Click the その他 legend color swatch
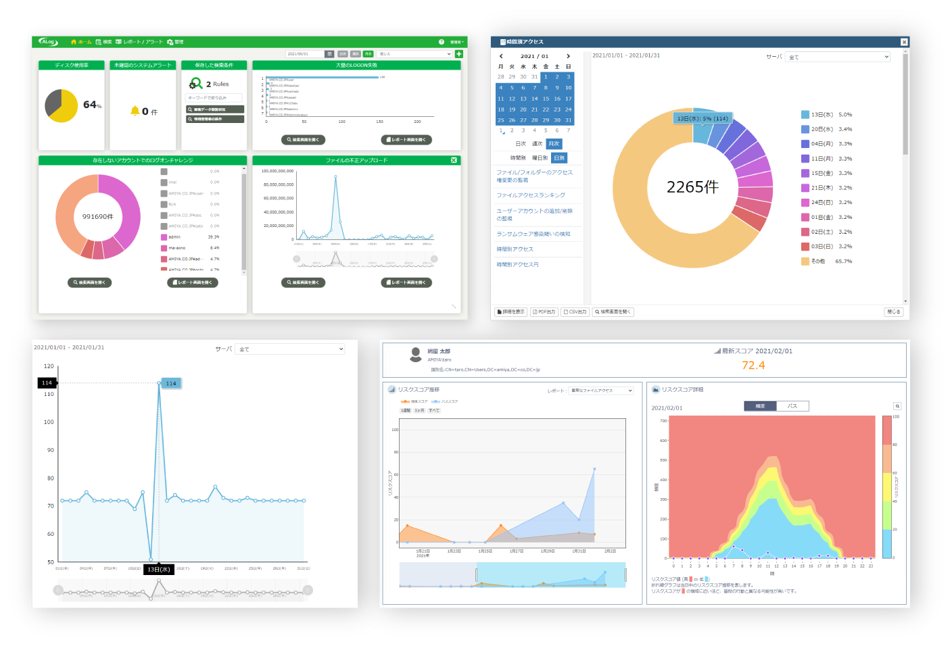Screen dimensions: 952x646 (805, 262)
